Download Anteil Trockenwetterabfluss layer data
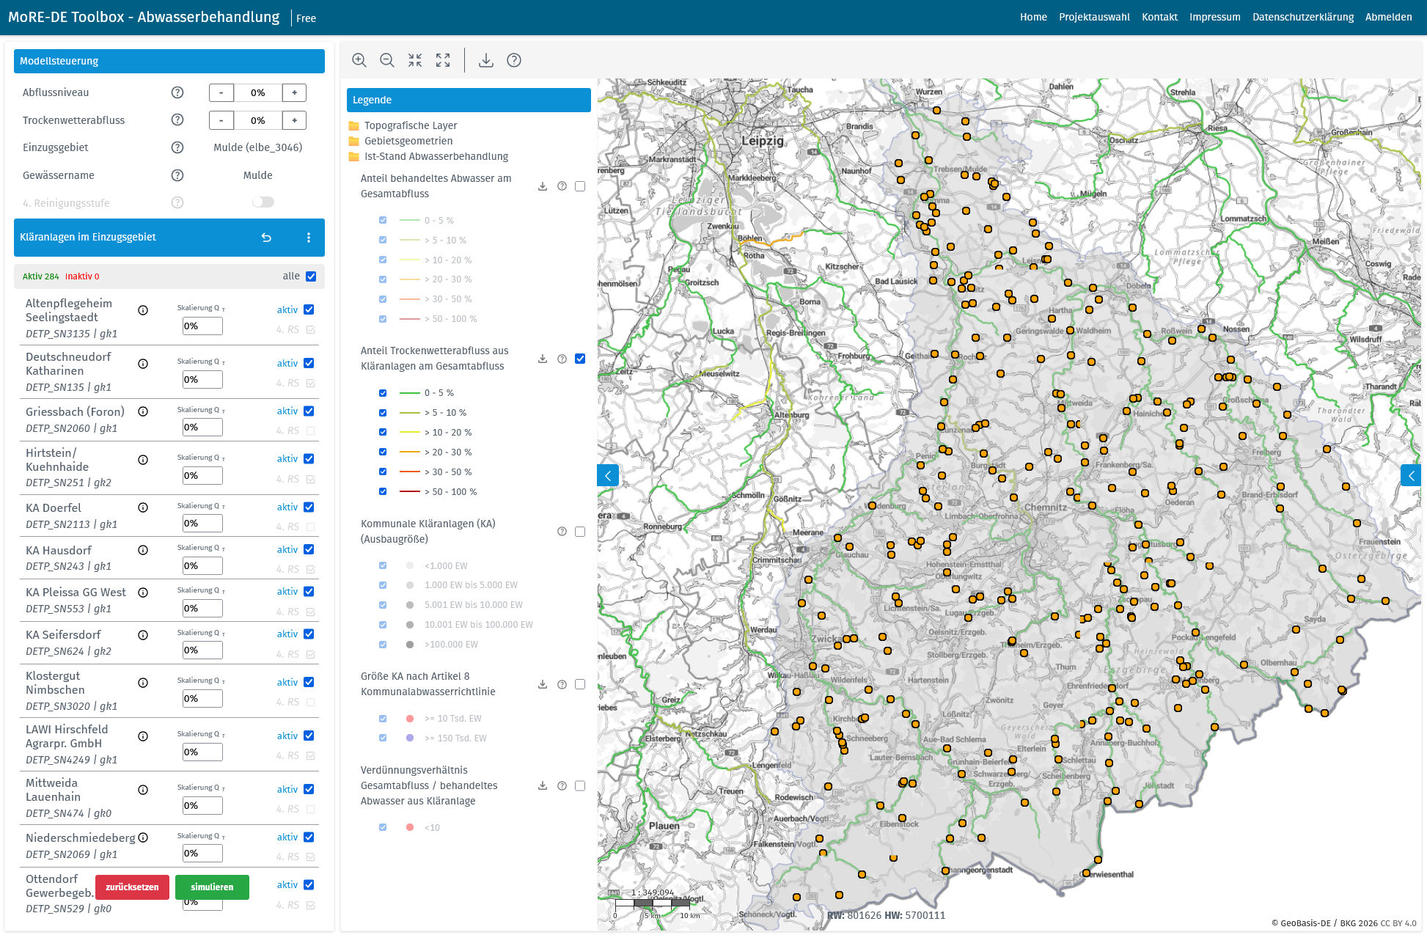 [x=543, y=359]
